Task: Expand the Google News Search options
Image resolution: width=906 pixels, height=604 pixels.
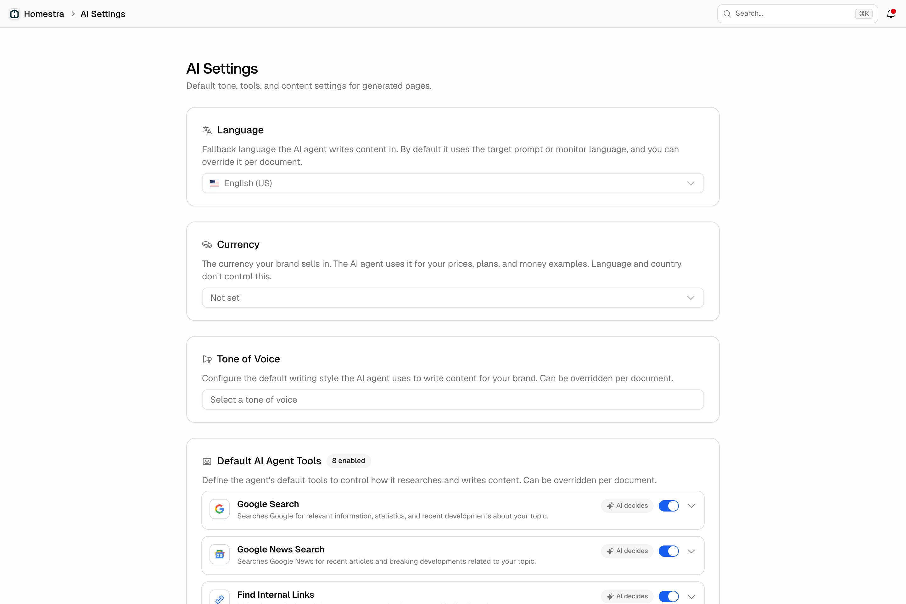Action: [691, 551]
